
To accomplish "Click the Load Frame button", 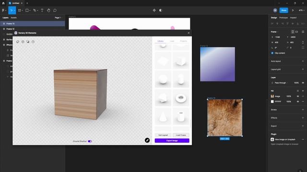I will pyautogui.click(x=181, y=135).
